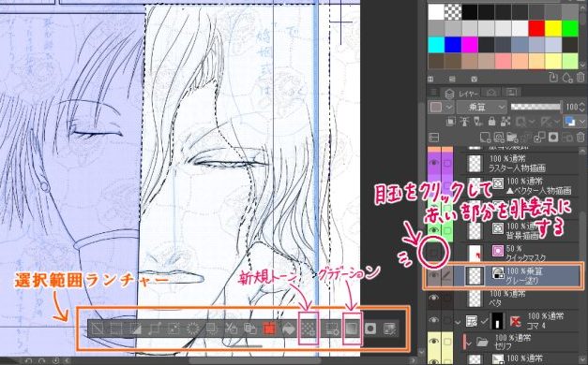Open the ruler display dropdown arrow
Screen dimensions: 588x365
(557, 122)
